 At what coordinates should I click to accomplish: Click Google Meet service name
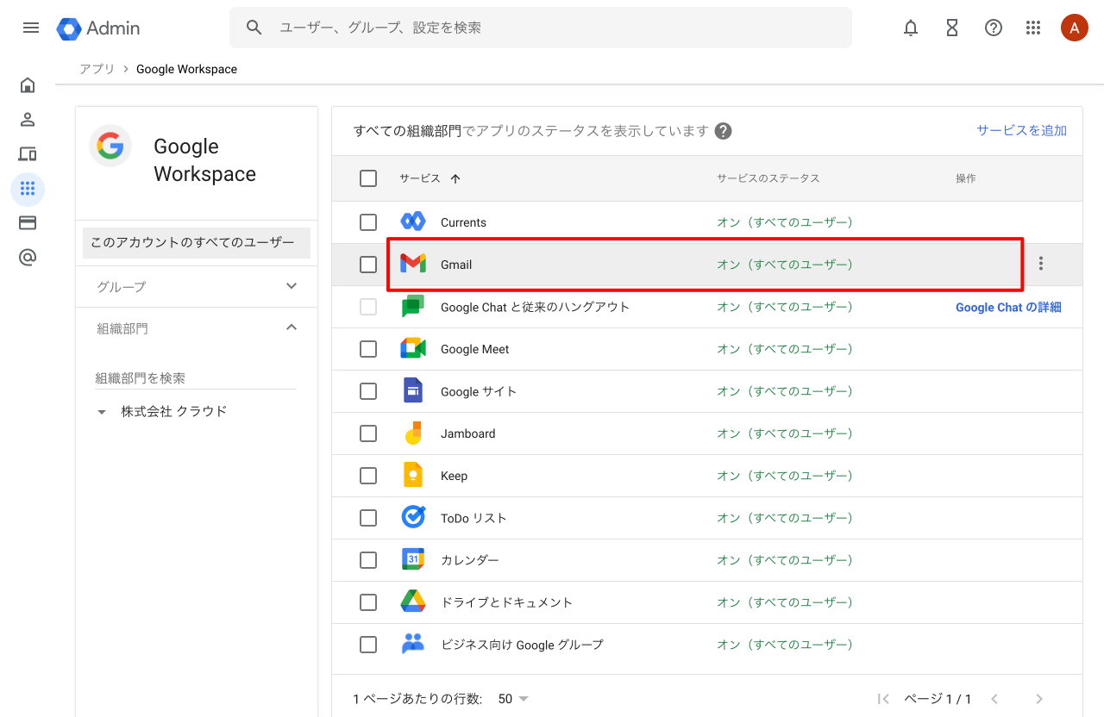474,349
